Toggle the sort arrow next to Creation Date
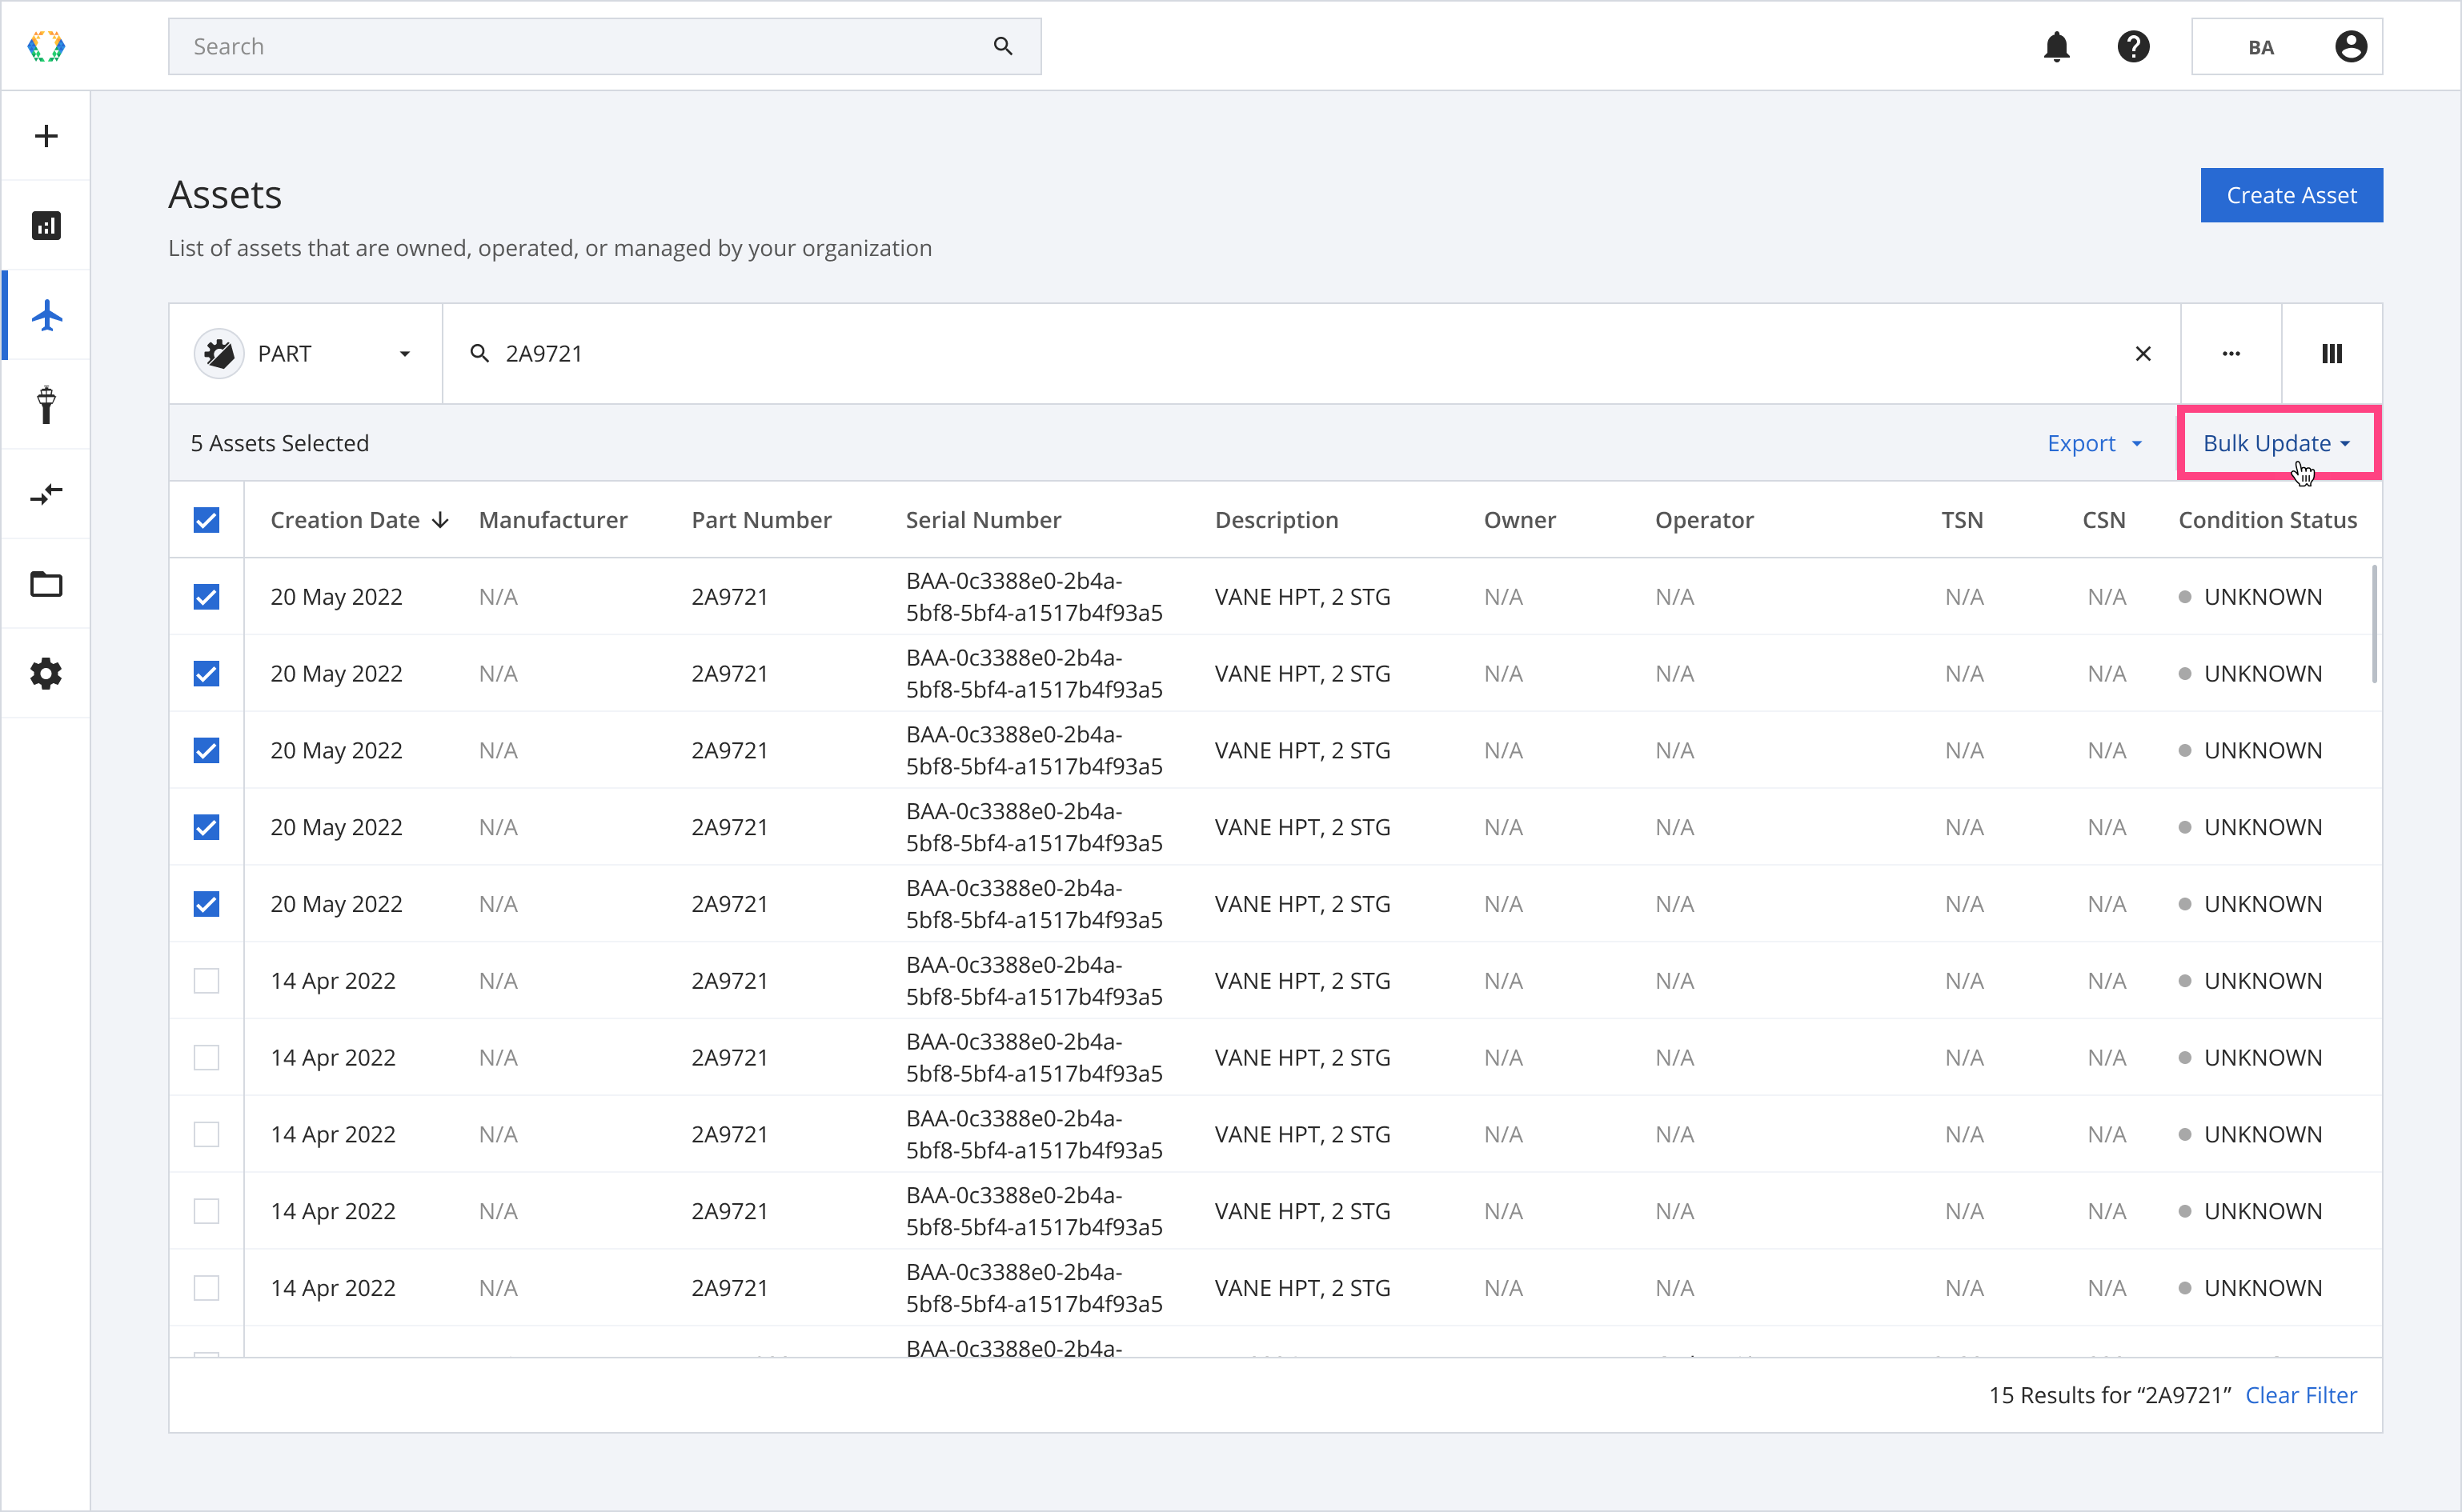 click(440, 521)
